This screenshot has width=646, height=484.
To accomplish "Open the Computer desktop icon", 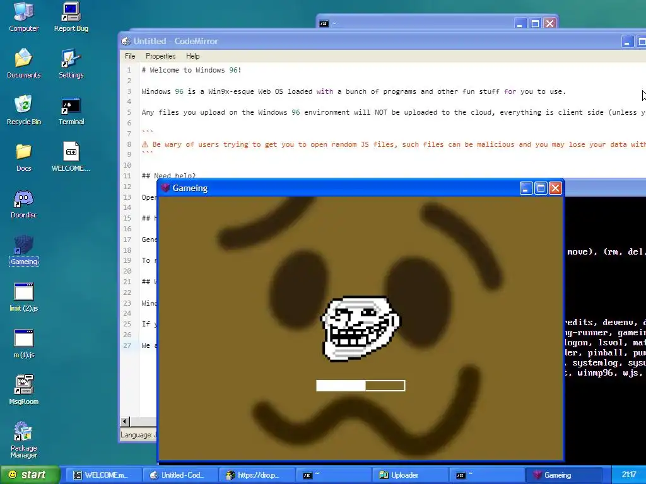I will pos(23,16).
